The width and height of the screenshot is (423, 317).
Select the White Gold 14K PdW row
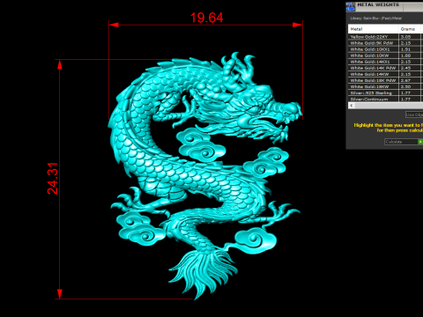pyautogui.click(x=385, y=68)
